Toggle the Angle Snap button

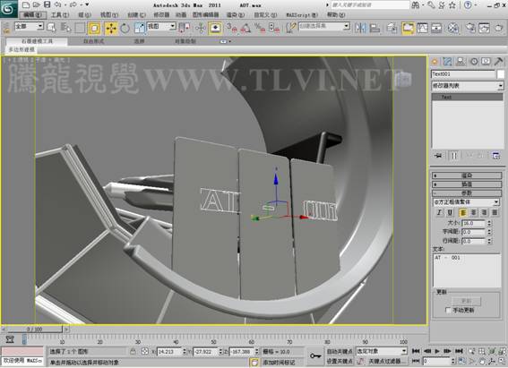[245, 28]
